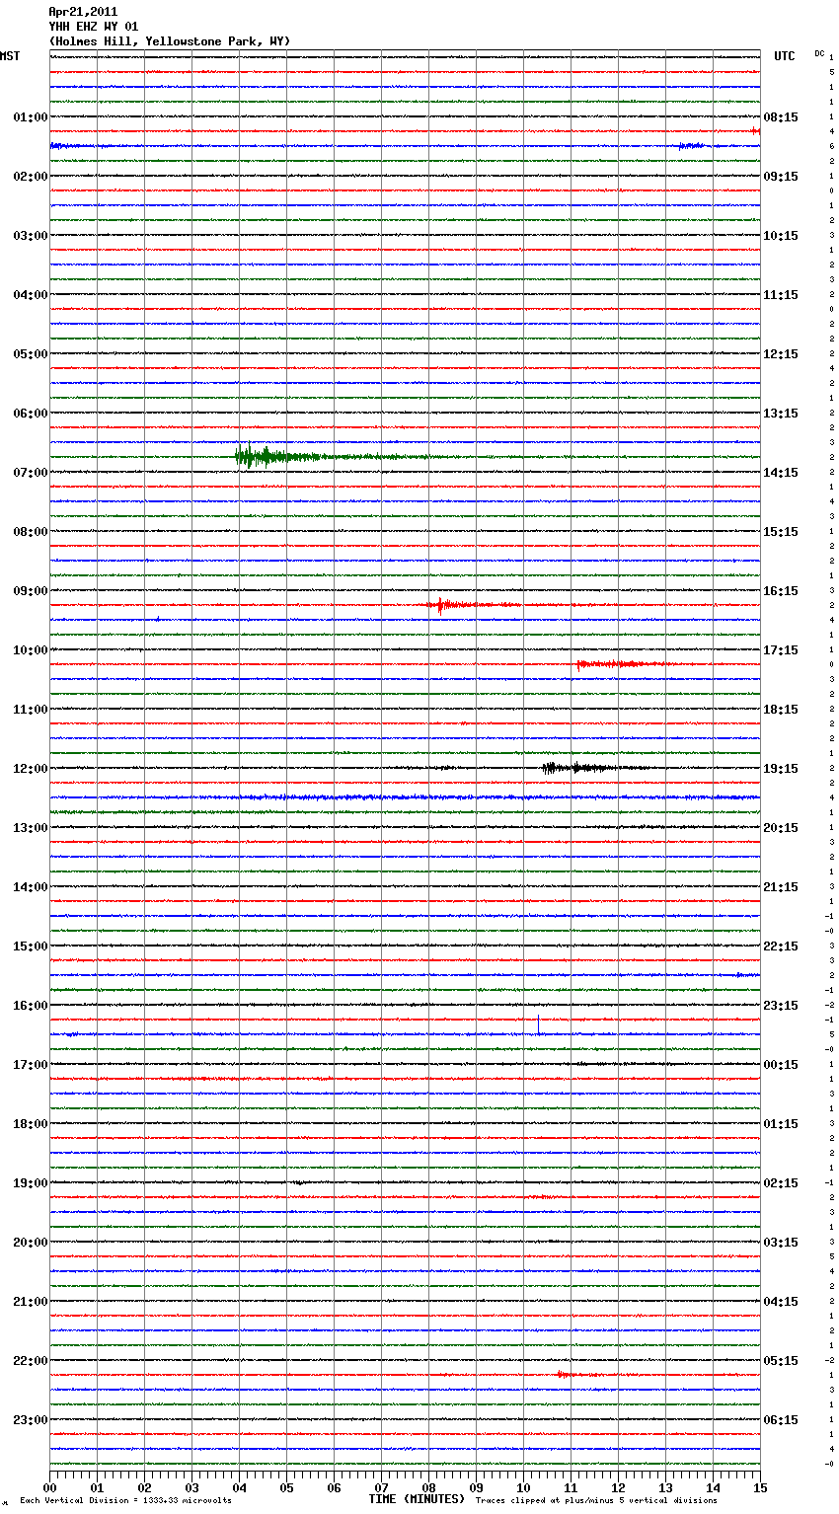The width and height of the screenshot is (839, 1514).
Task: Select the 10:00 MST hour label
Action: tap(31, 650)
